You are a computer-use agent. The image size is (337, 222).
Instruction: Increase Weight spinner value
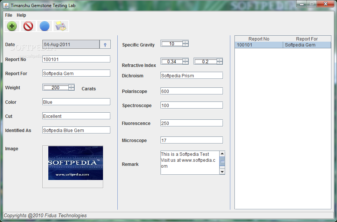pyautogui.click(x=71, y=86)
